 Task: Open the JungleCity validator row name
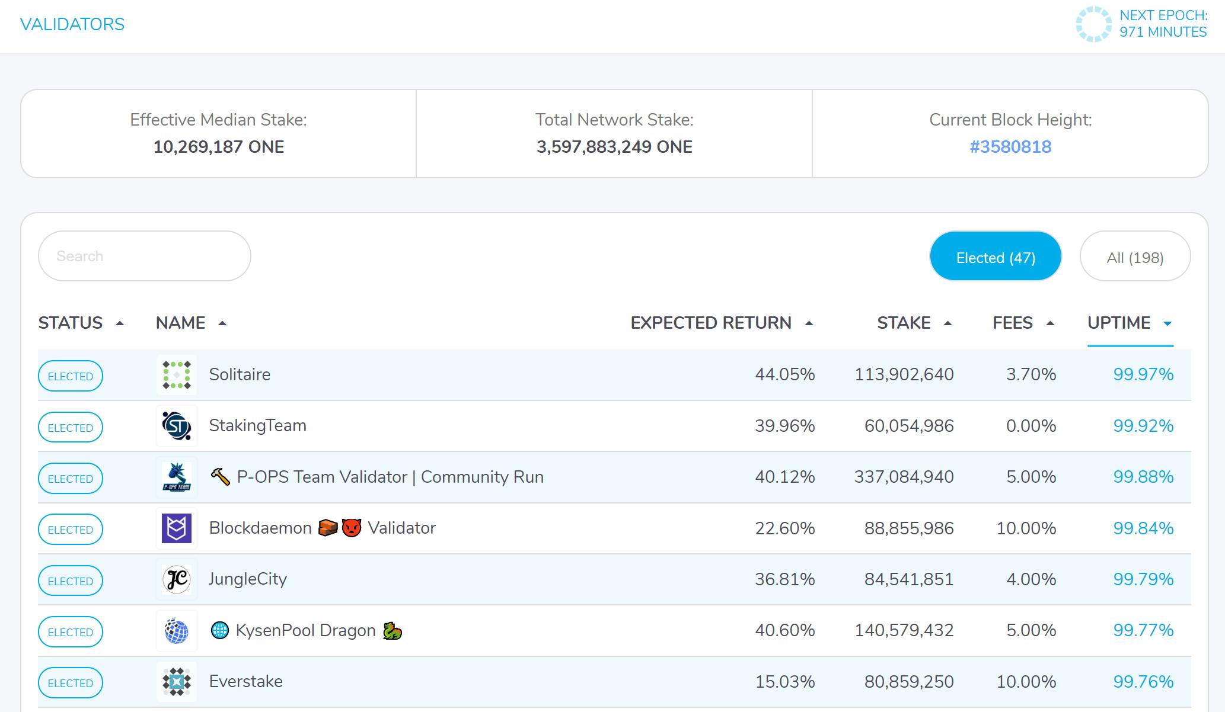point(248,579)
